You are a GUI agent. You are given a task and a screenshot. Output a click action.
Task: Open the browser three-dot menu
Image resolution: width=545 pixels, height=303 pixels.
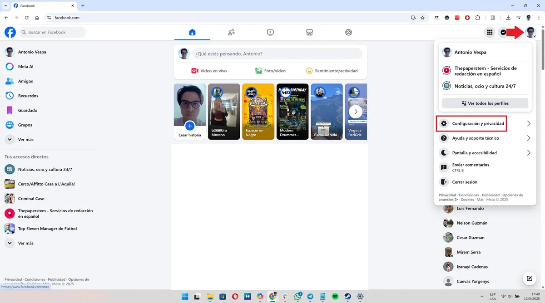(539, 18)
